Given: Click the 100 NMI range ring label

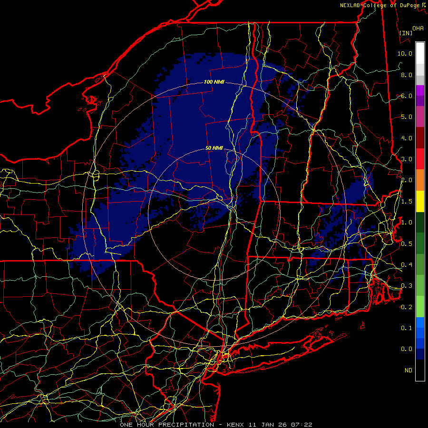Looking at the screenshot, I should click(x=214, y=82).
